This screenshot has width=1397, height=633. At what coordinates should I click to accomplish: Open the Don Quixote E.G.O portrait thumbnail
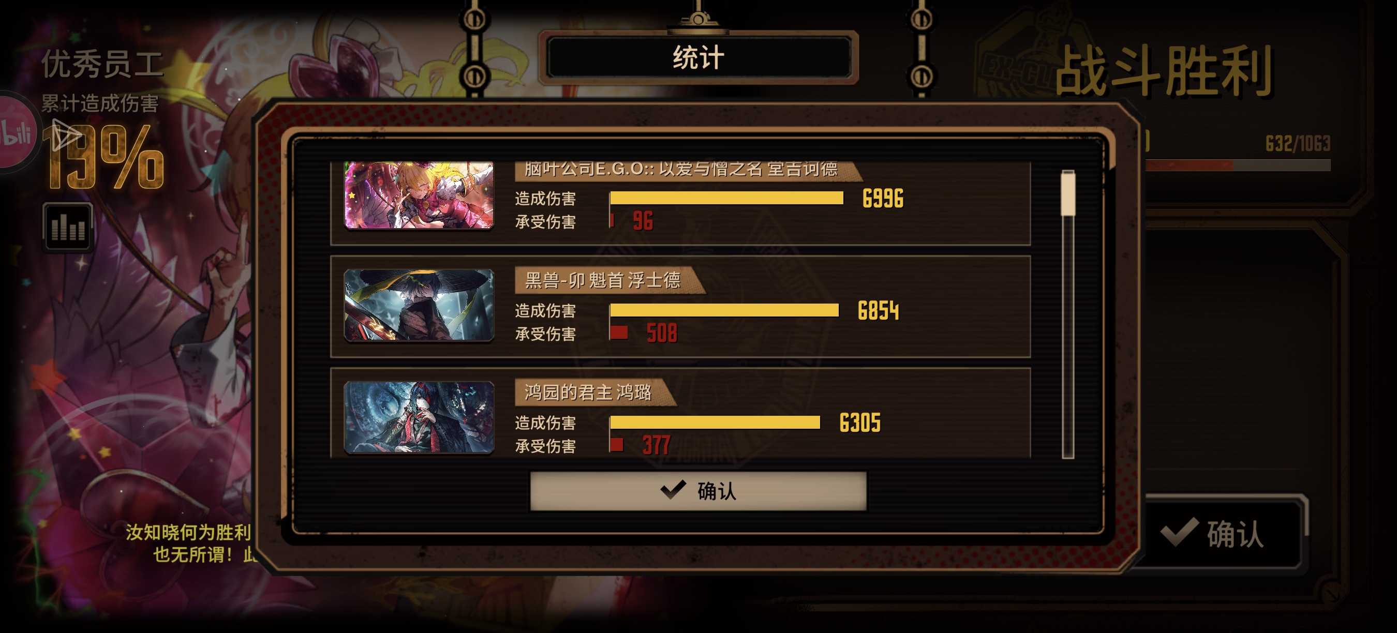[x=419, y=195]
